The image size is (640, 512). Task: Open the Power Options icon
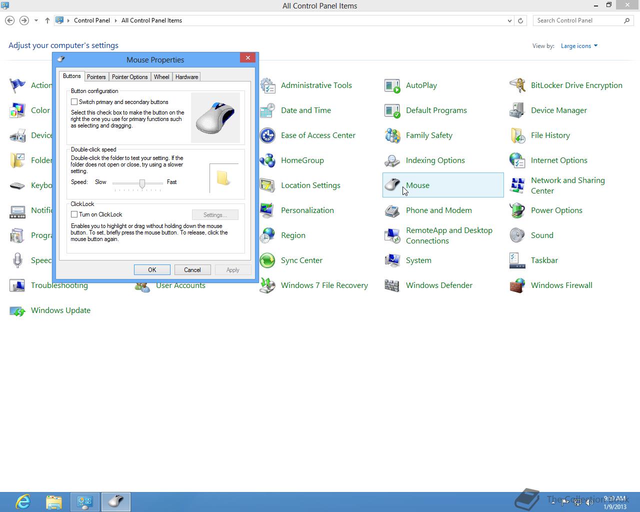tap(517, 210)
